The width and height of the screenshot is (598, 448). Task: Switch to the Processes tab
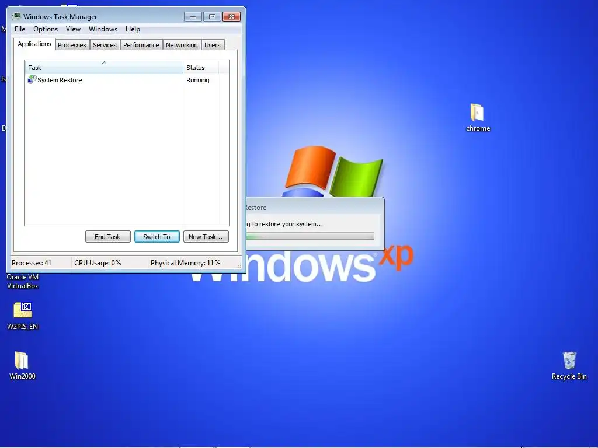(x=72, y=45)
